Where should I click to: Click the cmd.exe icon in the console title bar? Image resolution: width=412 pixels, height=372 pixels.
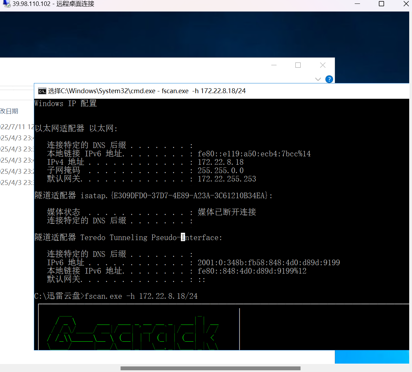[42, 91]
